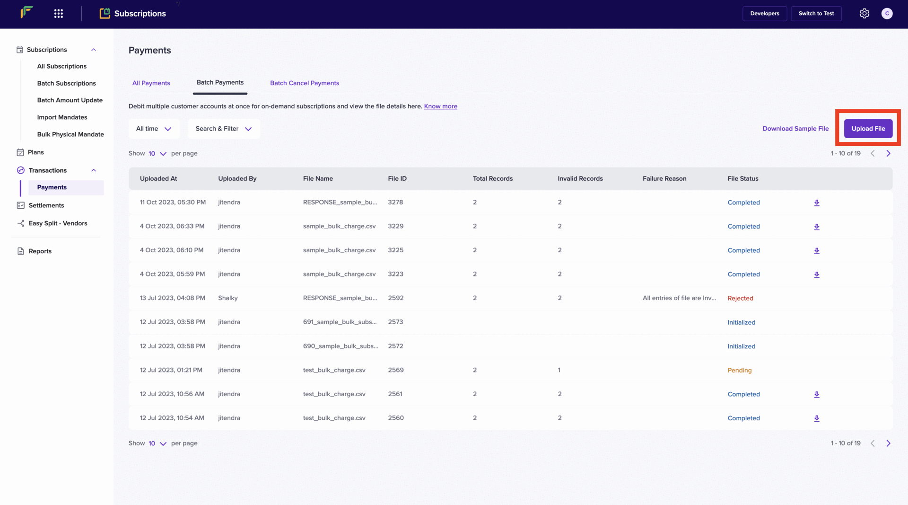Switch to Batch Cancel Payments tab

pyautogui.click(x=305, y=83)
